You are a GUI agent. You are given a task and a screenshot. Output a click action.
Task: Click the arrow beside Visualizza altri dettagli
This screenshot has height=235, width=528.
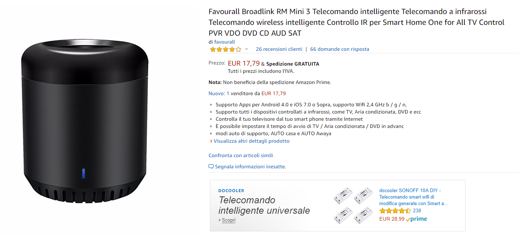click(x=211, y=141)
